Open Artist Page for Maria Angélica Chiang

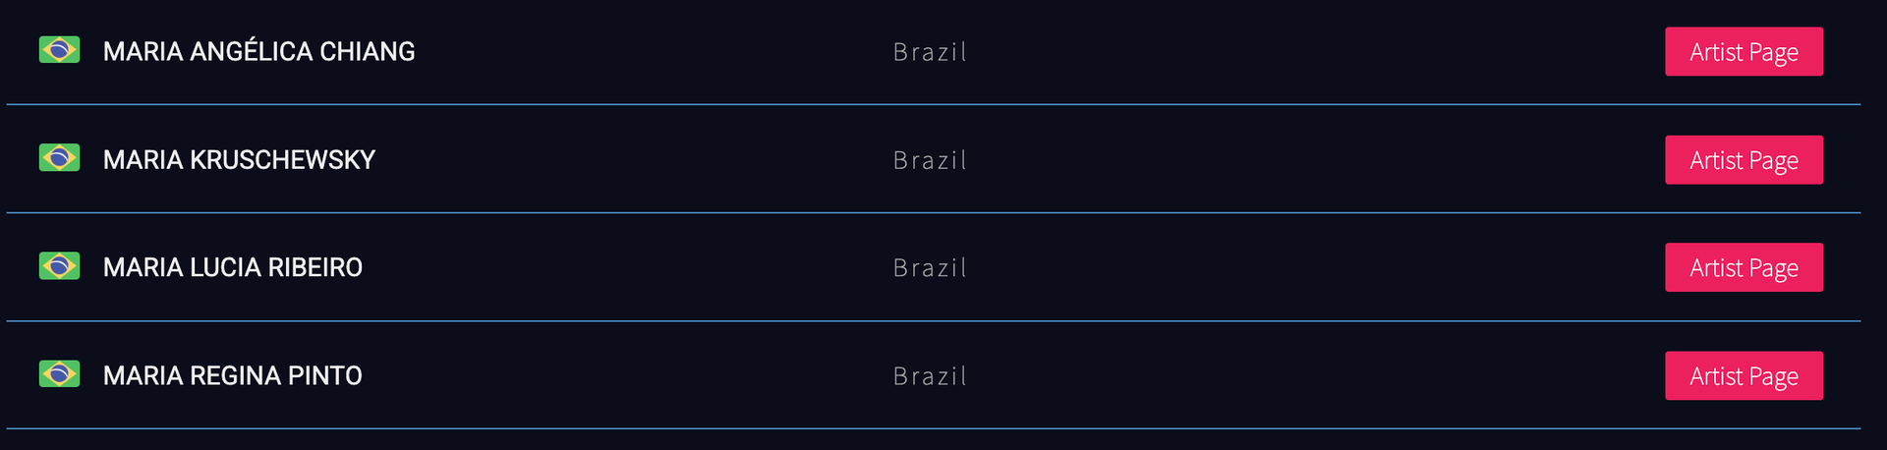pos(1744,51)
